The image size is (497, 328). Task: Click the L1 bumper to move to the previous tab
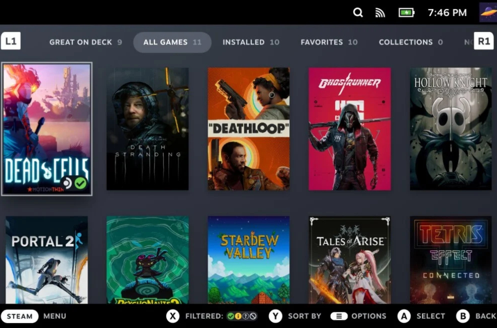tap(11, 41)
